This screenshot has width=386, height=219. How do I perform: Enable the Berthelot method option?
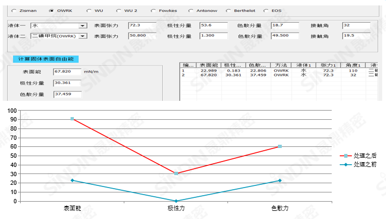(228, 10)
